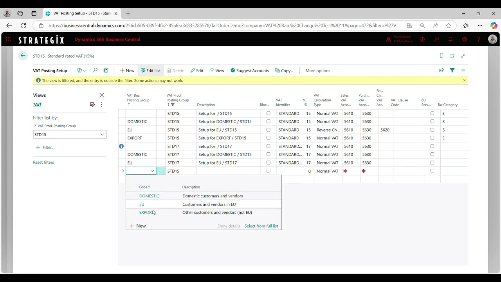Viewport: 501px width, 282px height.
Task: Click the browser address bar
Action: [x=224, y=25]
